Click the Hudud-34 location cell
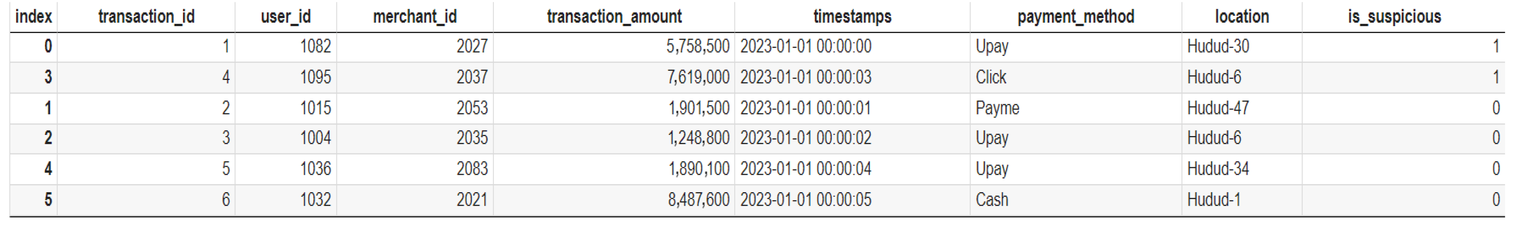Image resolution: width=1513 pixels, height=226 pixels. click(1218, 169)
